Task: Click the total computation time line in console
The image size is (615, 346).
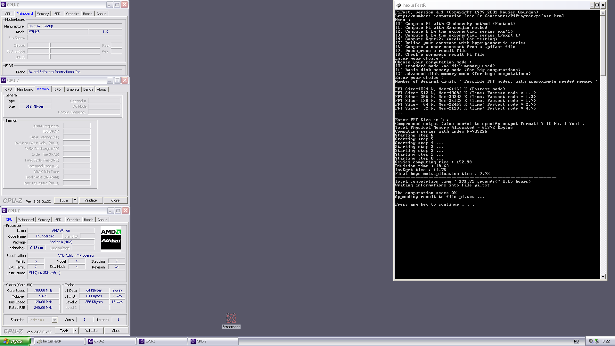Action: [463, 181]
